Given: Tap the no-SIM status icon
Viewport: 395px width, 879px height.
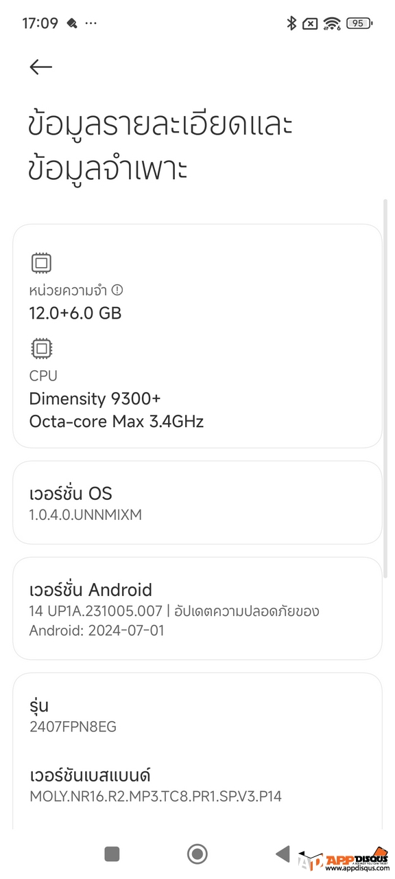Looking at the screenshot, I should point(310,23).
